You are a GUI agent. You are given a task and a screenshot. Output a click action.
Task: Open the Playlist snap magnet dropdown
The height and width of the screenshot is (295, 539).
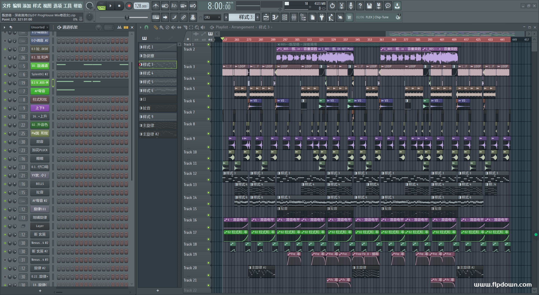[x=146, y=27]
